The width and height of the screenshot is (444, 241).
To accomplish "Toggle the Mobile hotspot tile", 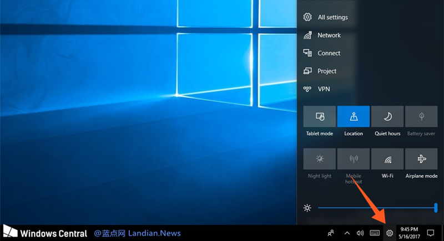I will pyautogui.click(x=354, y=159).
